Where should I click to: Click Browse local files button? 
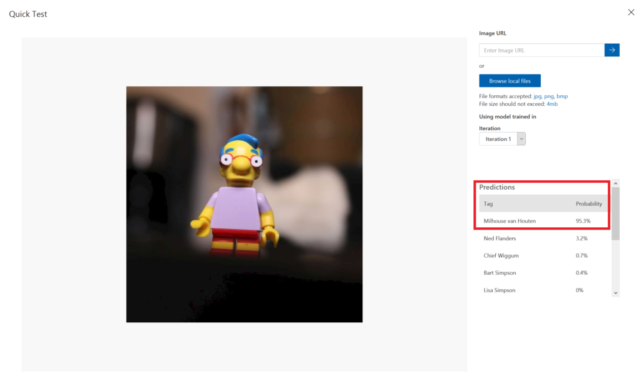click(510, 81)
